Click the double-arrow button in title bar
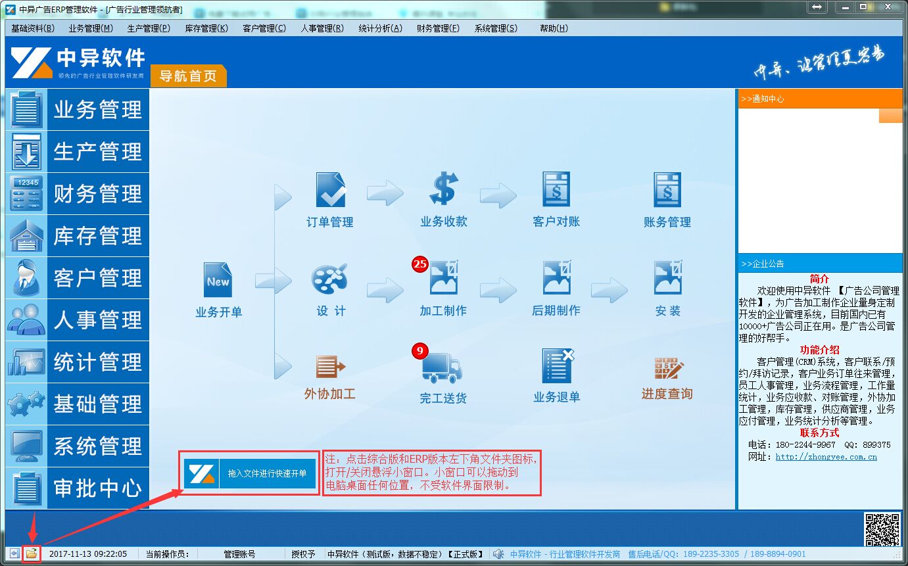Viewport: 908px width, 566px height. [817, 7]
